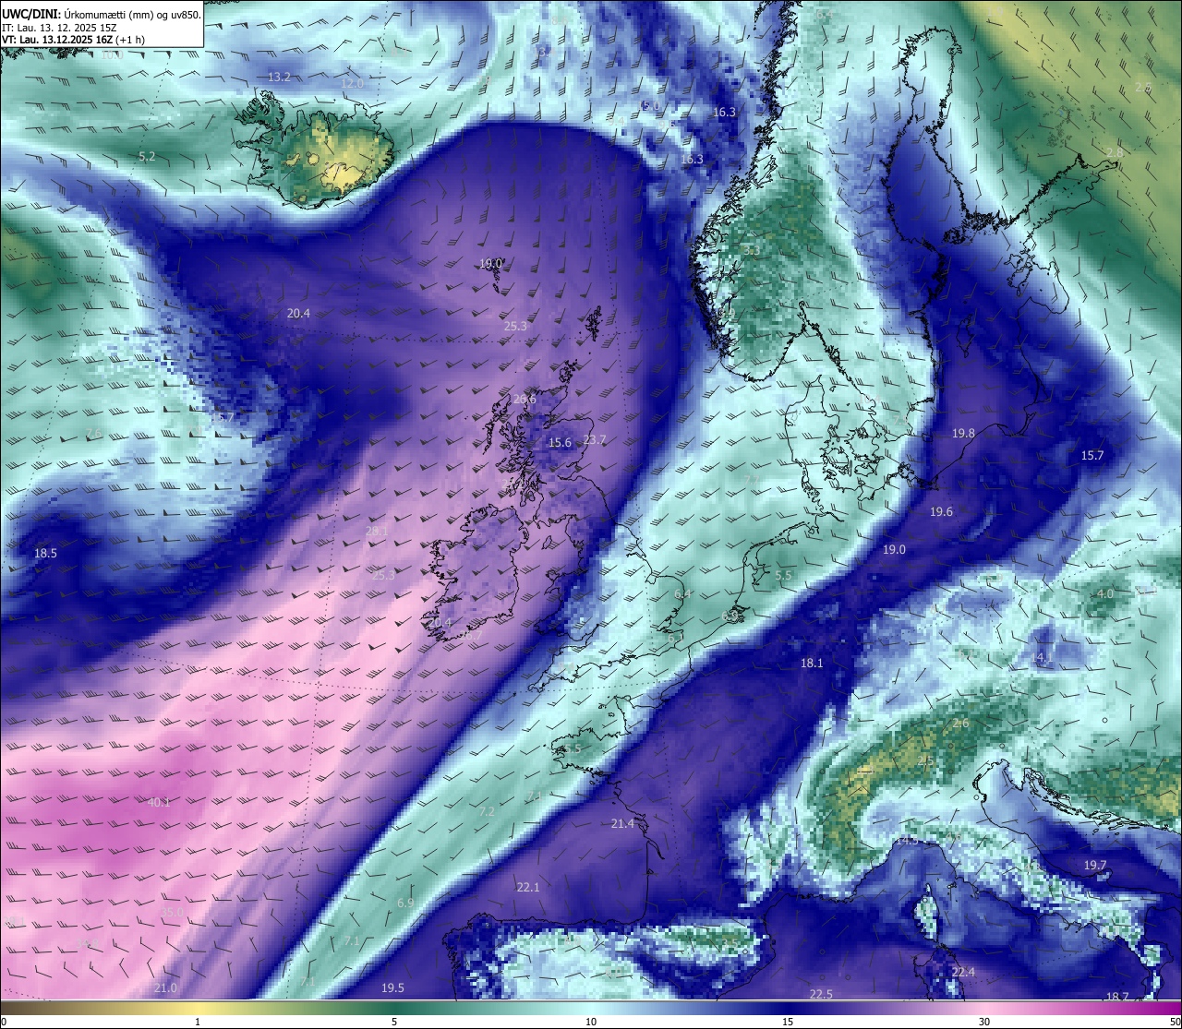1182x1029 pixels.
Task: Click the 4.0 value label
Action: [1104, 593]
